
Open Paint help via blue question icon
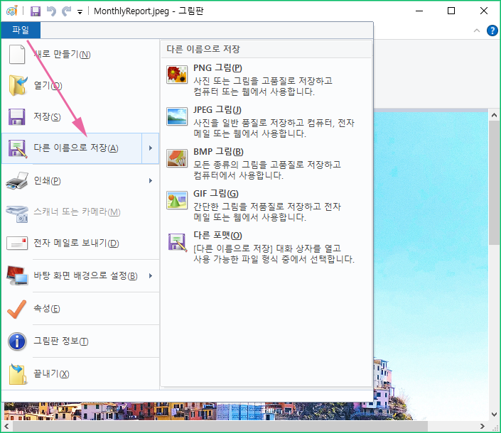click(492, 31)
